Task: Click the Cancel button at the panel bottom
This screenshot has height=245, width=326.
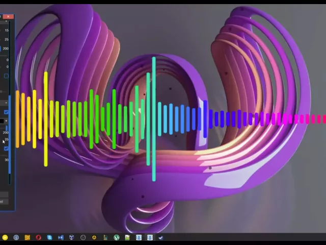Action: 3,201
